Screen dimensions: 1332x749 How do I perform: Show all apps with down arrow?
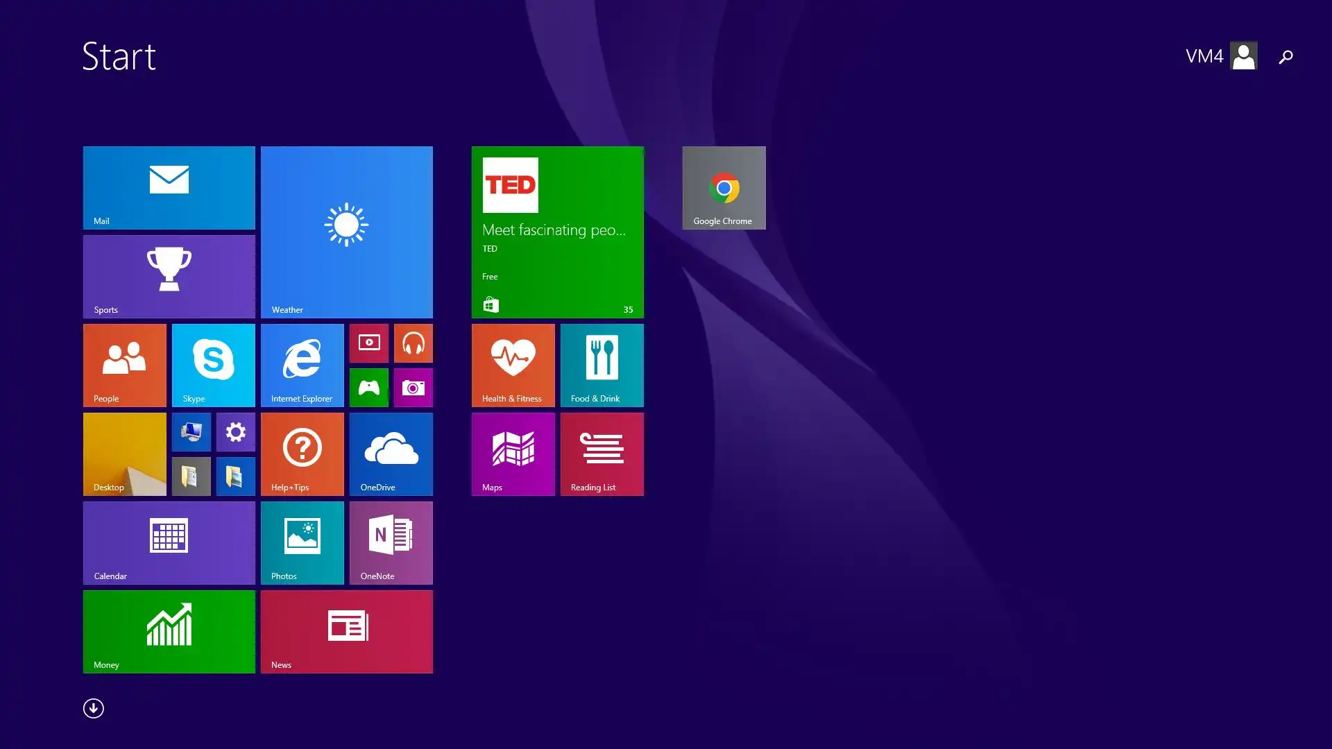pyautogui.click(x=94, y=708)
